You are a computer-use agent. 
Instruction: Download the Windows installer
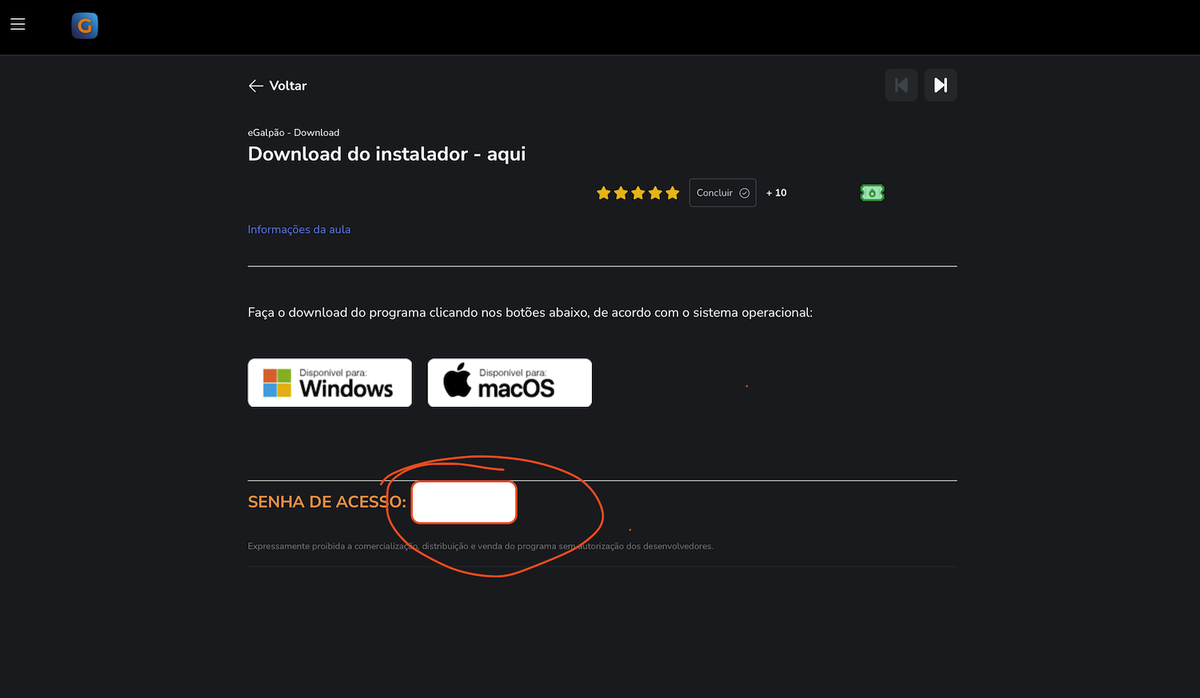click(x=330, y=382)
